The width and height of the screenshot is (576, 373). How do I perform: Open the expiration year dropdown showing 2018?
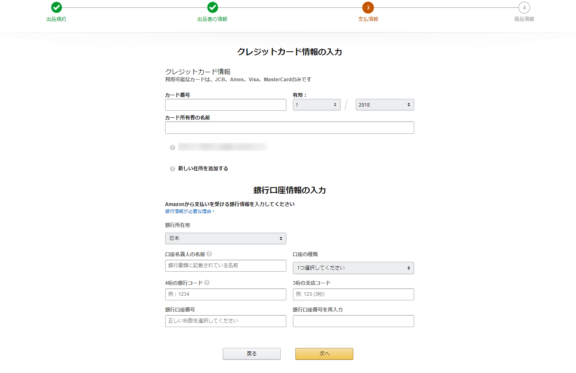(384, 105)
